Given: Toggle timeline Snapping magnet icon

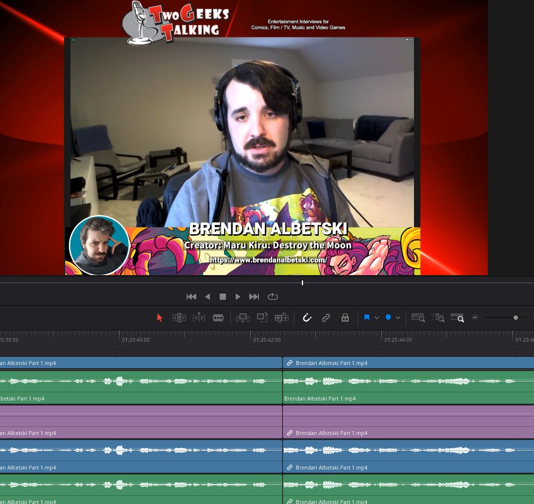Looking at the screenshot, I should click(x=307, y=318).
